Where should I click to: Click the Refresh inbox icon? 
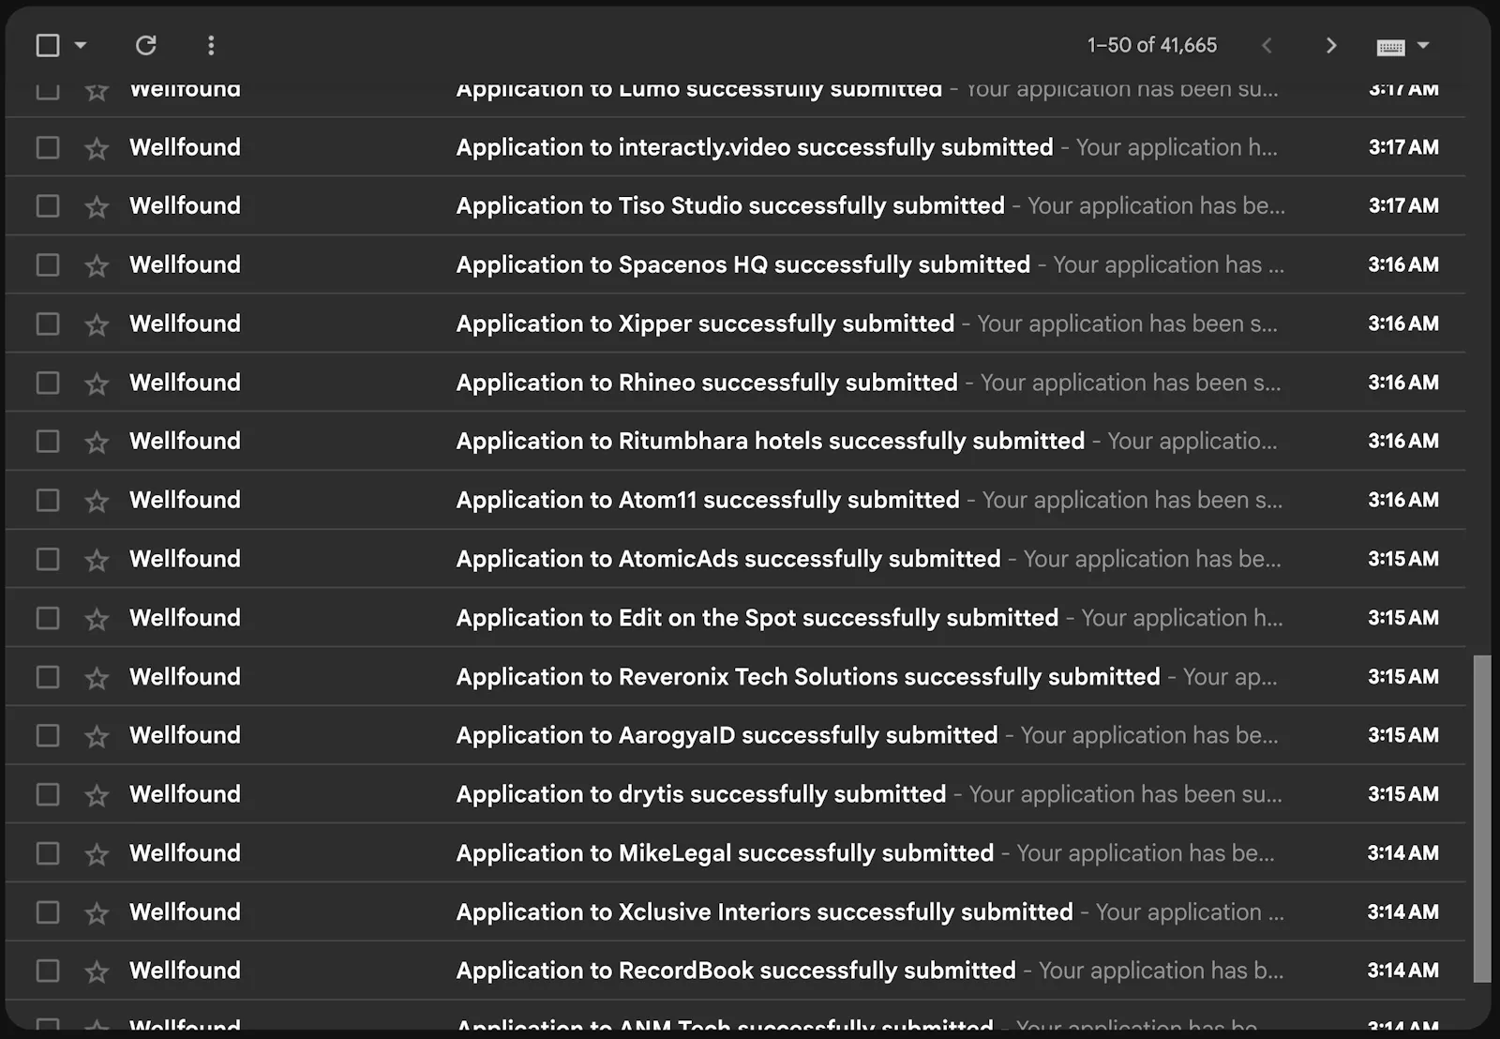pyautogui.click(x=145, y=45)
